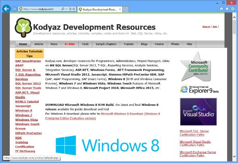Click the Sign in link

(x=206, y=27)
